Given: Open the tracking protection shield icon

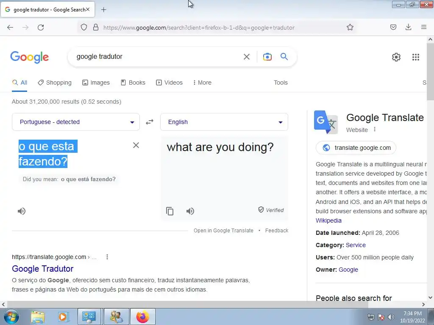Looking at the screenshot, I should (84, 28).
